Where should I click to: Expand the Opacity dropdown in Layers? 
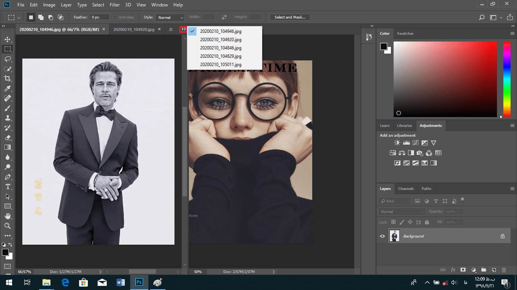pos(461,211)
